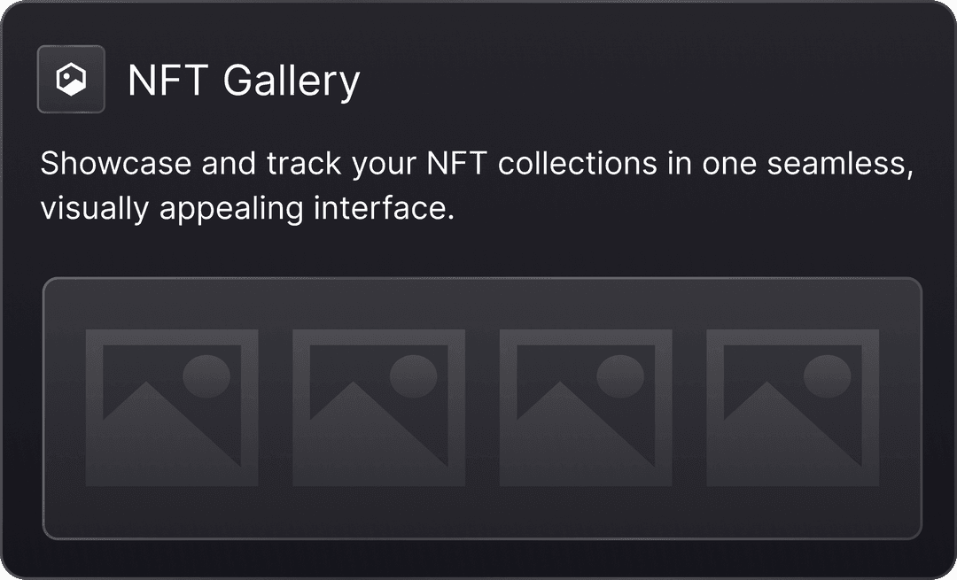Click the word "Gallery" in the heading
Image resolution: width=957 pixels, height=580 pixels.
tap(292, 81)
